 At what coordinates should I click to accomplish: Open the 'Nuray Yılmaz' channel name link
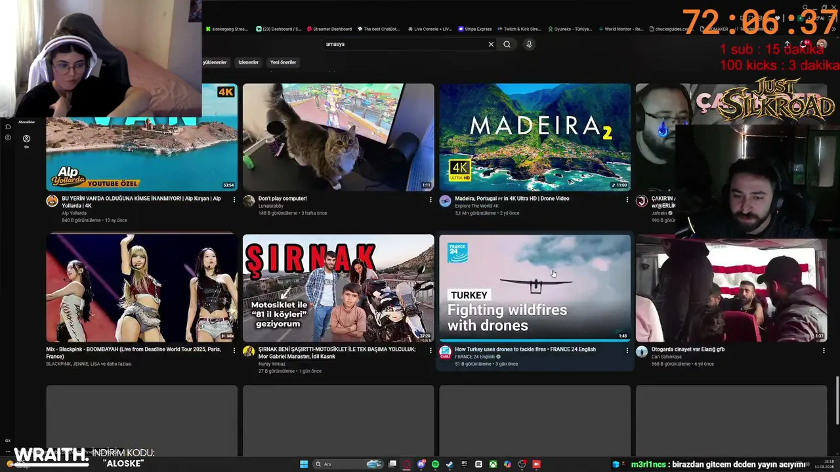click(x=272, y=364)
